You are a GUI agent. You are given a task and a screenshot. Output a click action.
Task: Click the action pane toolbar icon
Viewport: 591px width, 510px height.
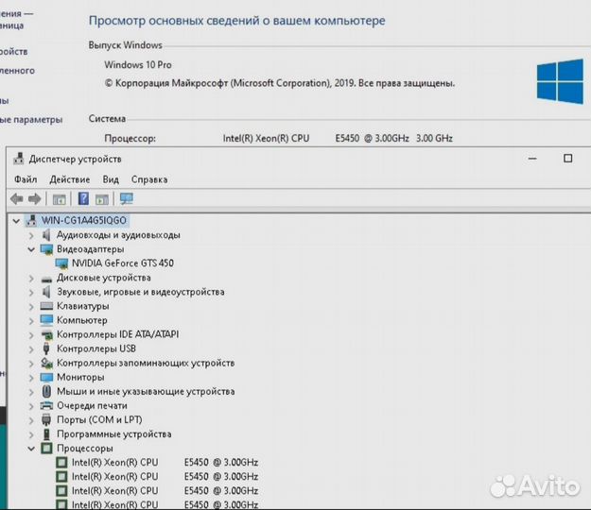102,199
